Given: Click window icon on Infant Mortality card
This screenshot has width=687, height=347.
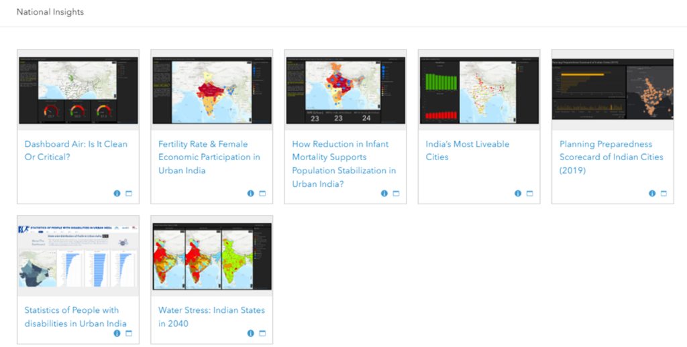Looking at the screenshot, I should pos(396,194).
